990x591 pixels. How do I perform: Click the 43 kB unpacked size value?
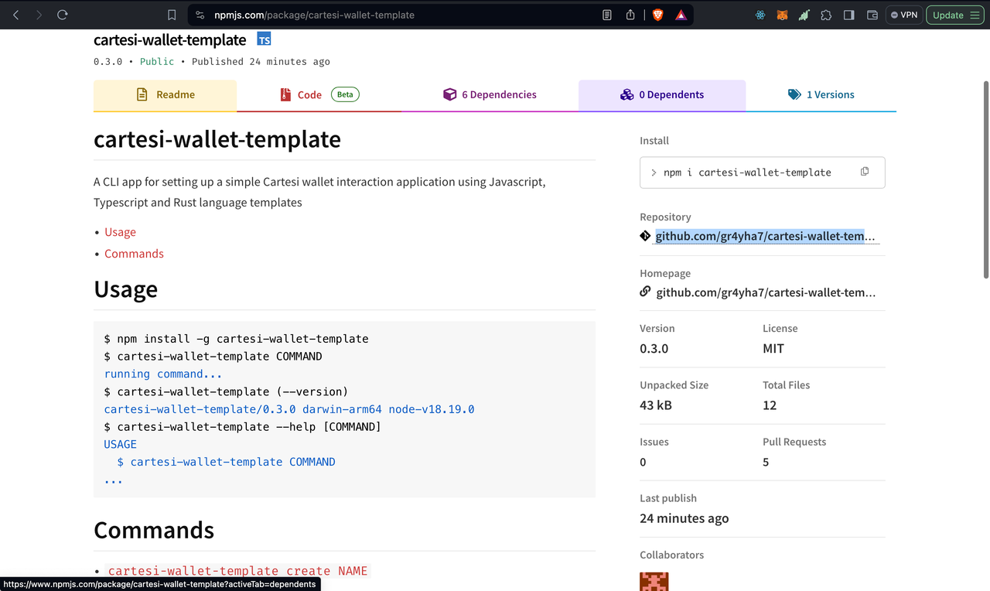coord(655,405)
